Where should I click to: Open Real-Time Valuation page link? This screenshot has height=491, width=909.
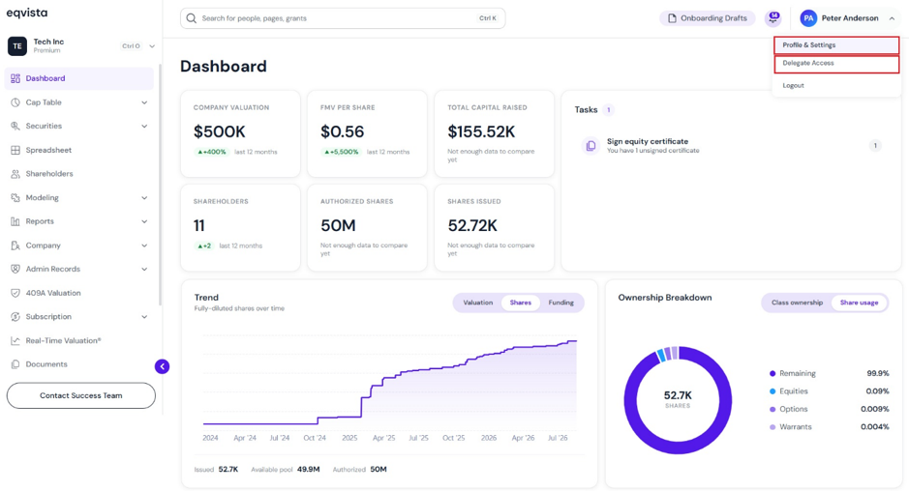coord(63,340)
